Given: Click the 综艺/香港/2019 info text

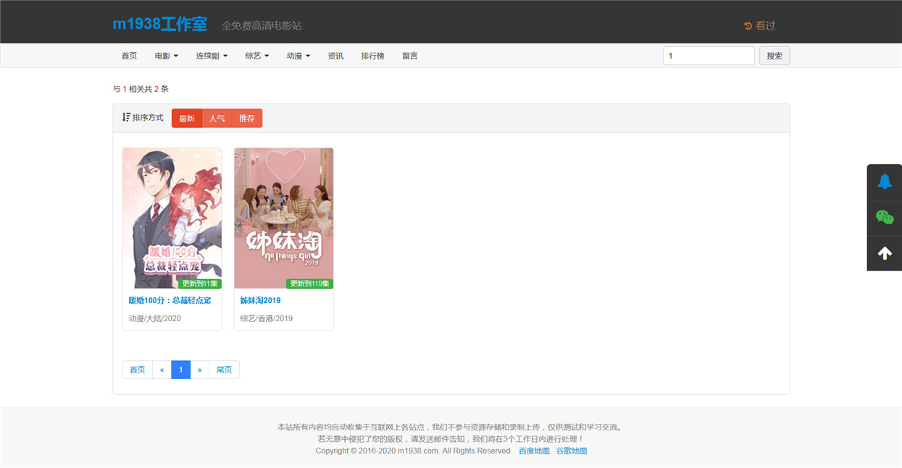Looking at the screenshot, I should point(267,318).
